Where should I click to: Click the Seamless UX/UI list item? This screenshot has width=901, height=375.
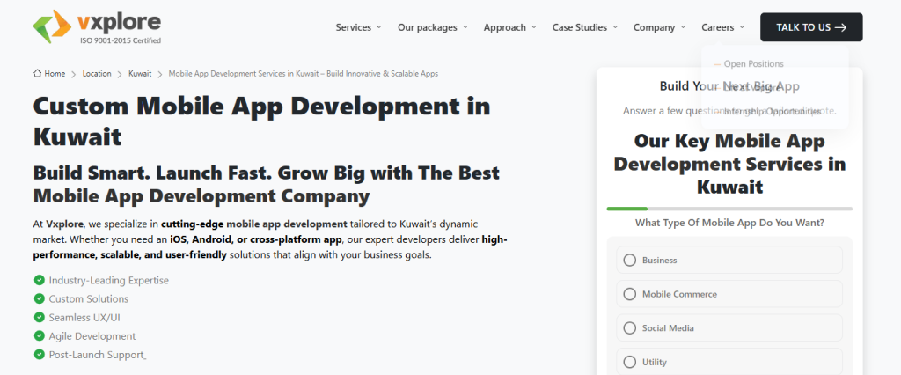[x=84, y=317]
